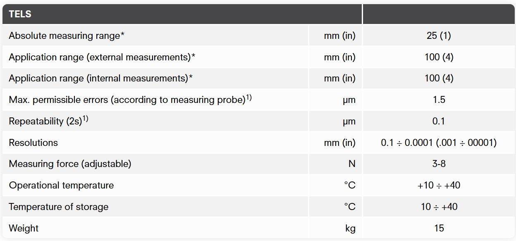Click the Operational temperature label
The image size is (516, 241).
[61, 185]
